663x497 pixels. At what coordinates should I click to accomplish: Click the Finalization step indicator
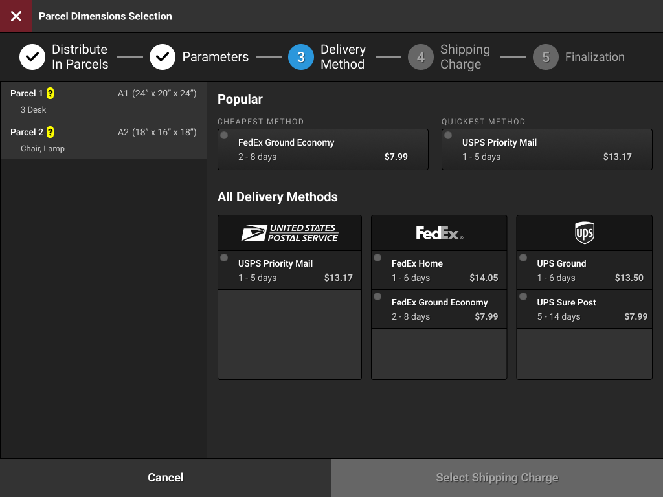tap(546, 57)
